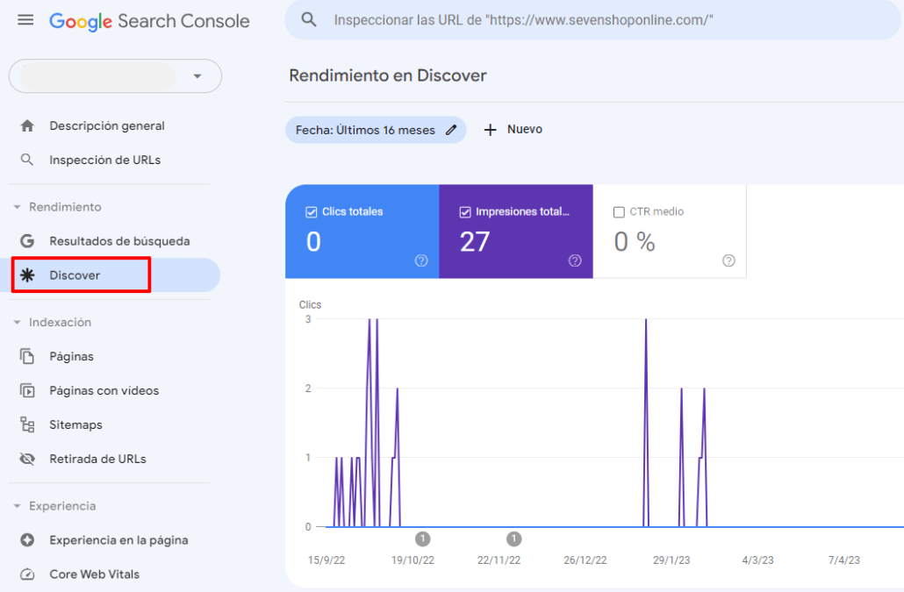
Task: Enable the CTR medio checkbox
Action: pos(621,211)
